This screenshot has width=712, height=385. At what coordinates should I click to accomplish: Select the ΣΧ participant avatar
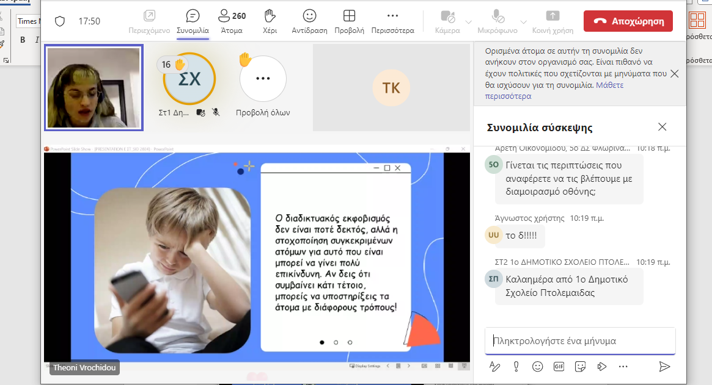189,79
